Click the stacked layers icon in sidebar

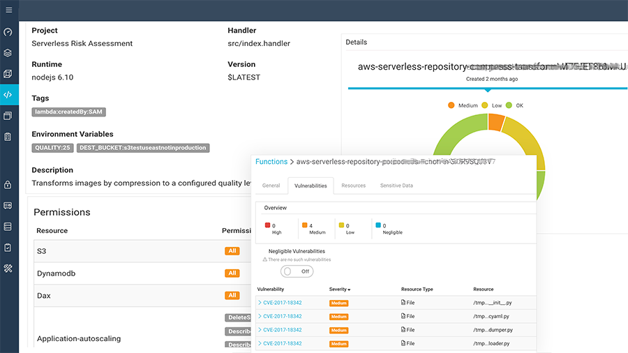pyautogui.click(x=8, y=53)
